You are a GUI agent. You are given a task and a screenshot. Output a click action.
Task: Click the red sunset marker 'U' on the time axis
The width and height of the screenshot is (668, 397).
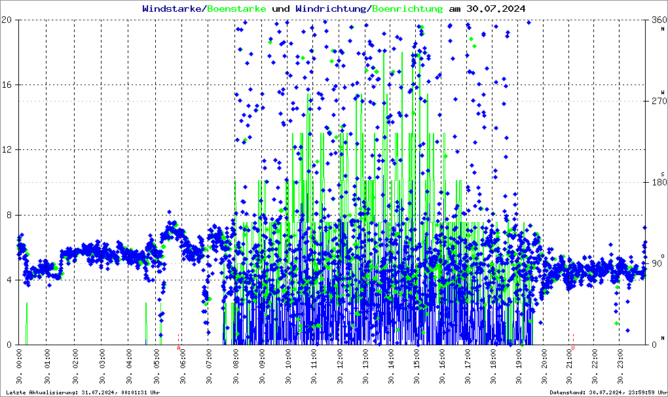pyautogui.click(x=573, y=348)
